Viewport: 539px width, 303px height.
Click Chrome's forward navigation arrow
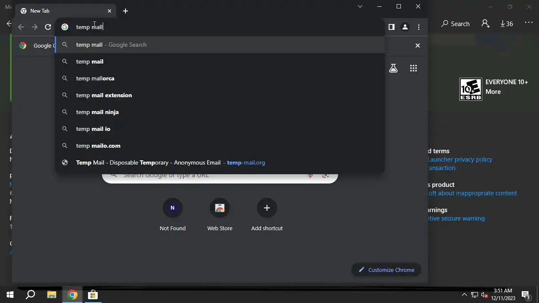click(x=35, y=27)
